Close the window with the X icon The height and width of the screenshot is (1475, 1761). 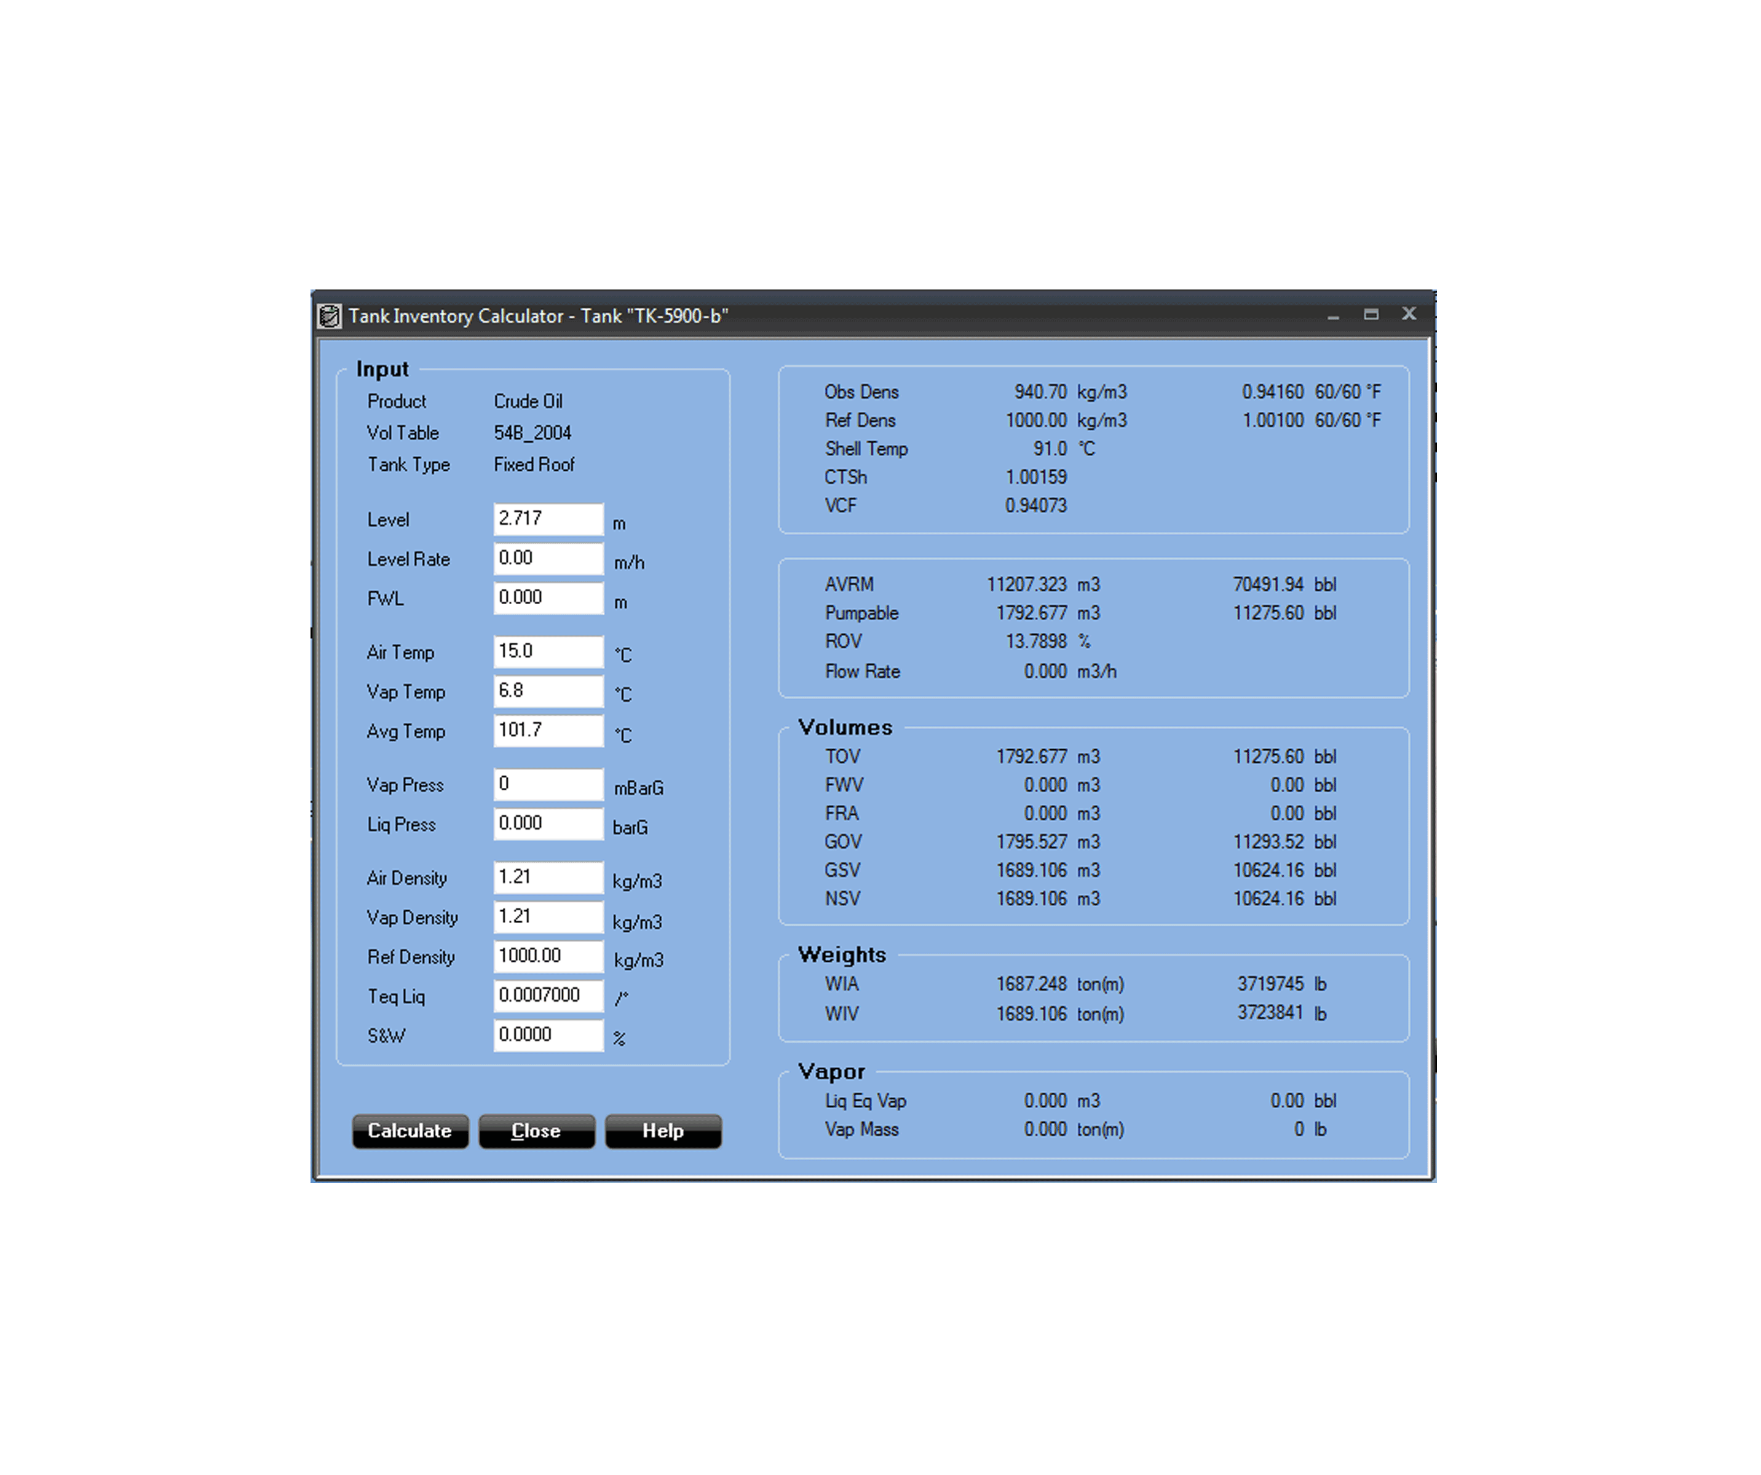(x=1409, y=313)
